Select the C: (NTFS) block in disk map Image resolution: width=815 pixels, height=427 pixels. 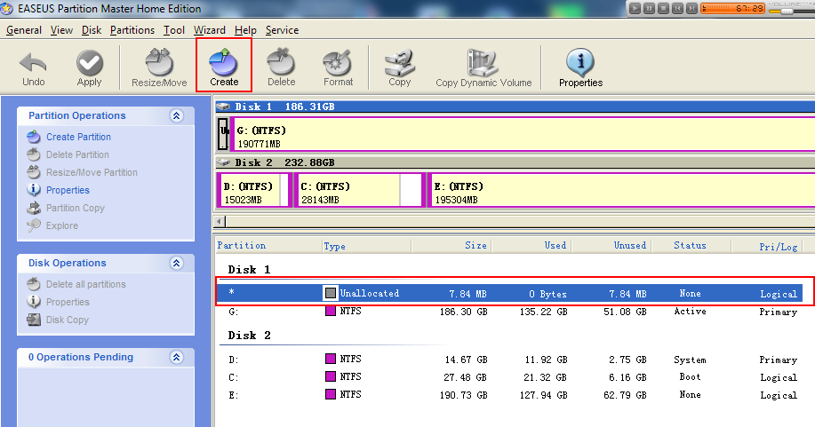click(360, 190)
